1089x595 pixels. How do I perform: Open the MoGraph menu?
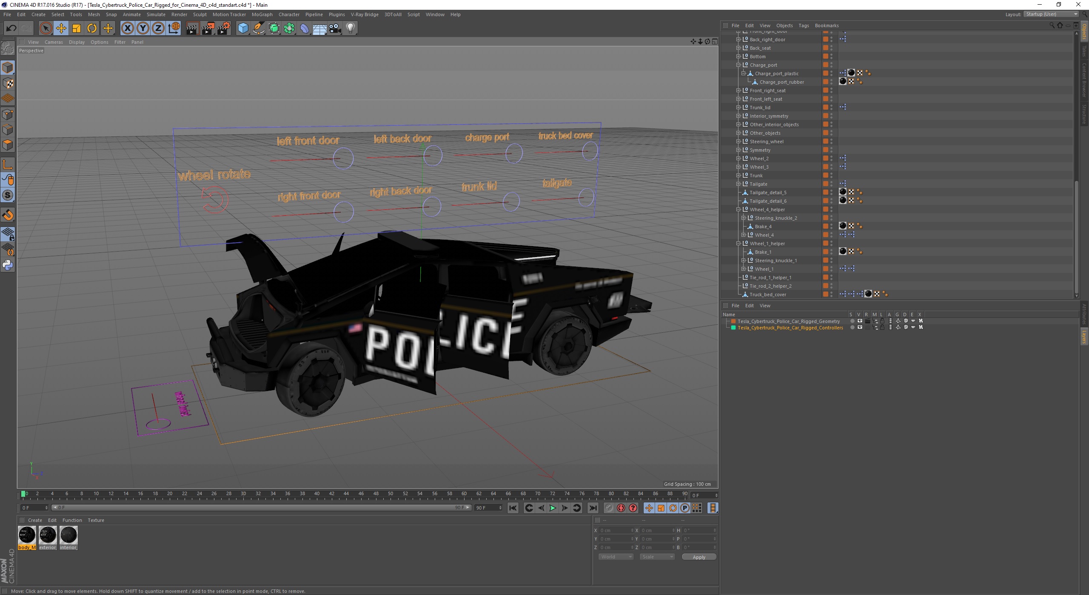tap(262, 14)
